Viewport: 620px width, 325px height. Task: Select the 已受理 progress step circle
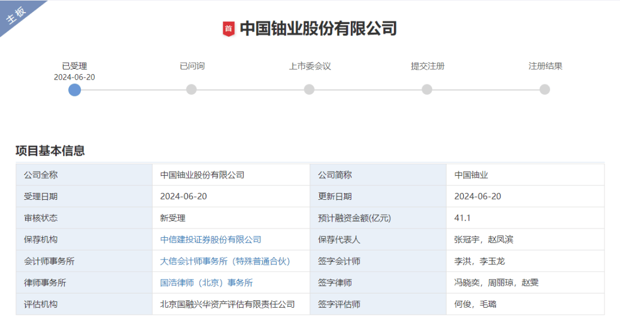[75, 90]
